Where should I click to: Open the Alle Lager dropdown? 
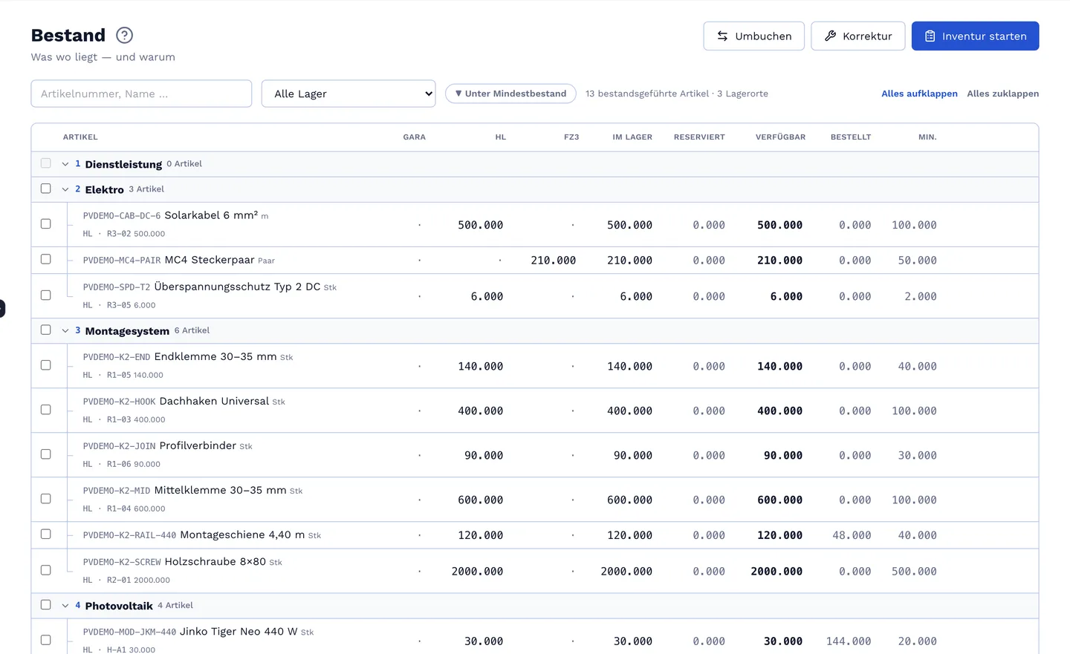click(348, 94)
